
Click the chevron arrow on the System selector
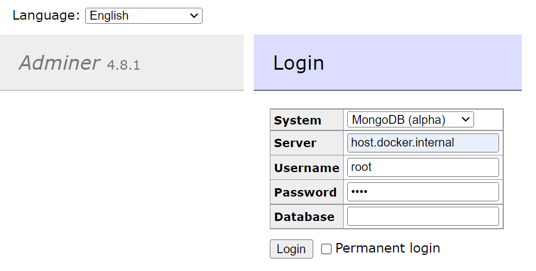466,120
